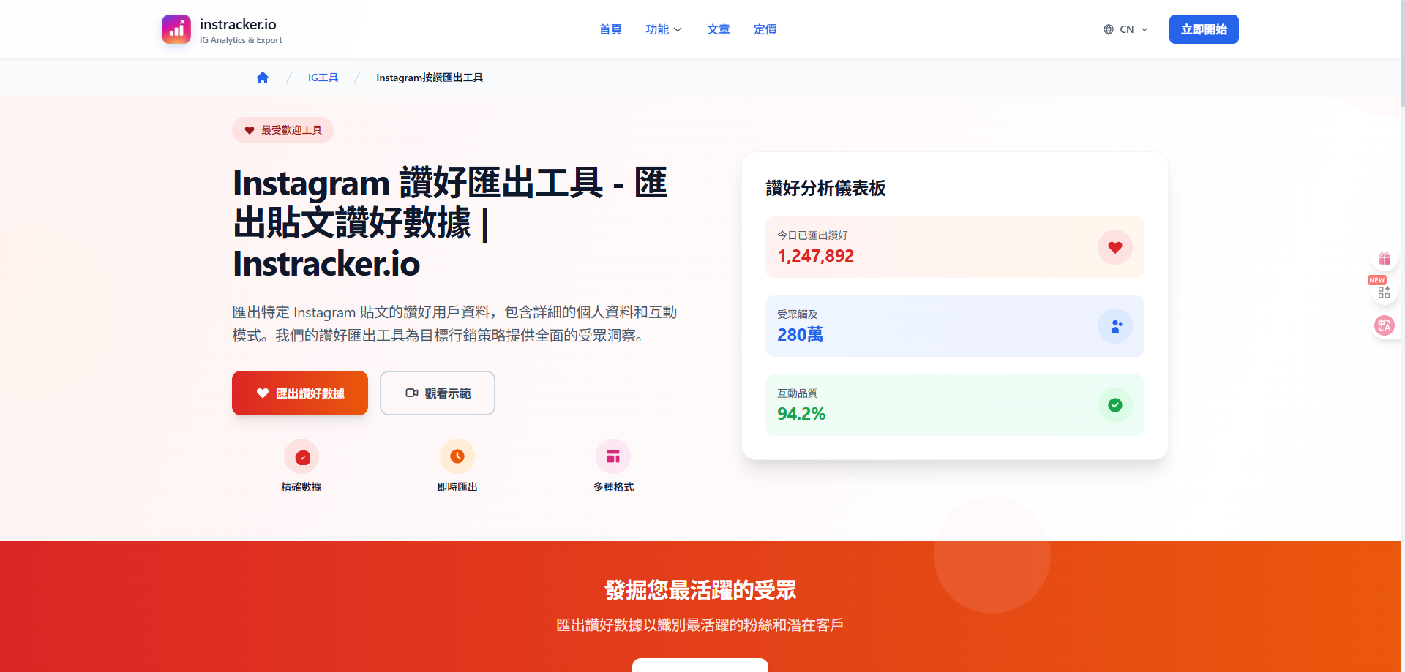Click the 觀看示範 button

point(438,393)
